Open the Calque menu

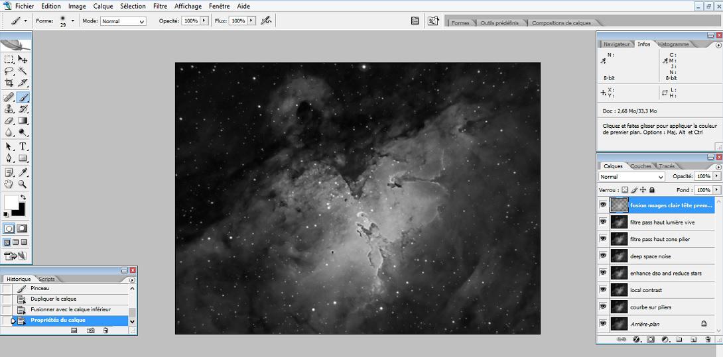103,6
